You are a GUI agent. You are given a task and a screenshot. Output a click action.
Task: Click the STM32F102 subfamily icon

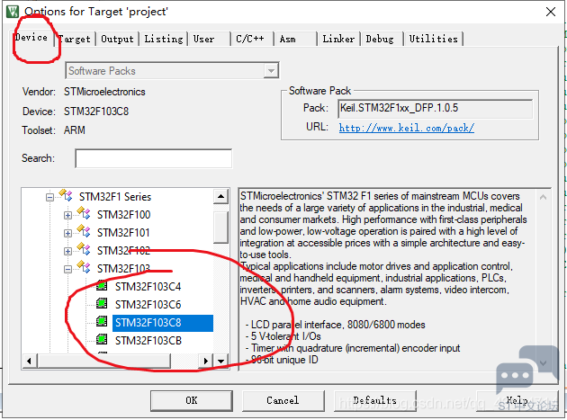click(x=84, y=249)
